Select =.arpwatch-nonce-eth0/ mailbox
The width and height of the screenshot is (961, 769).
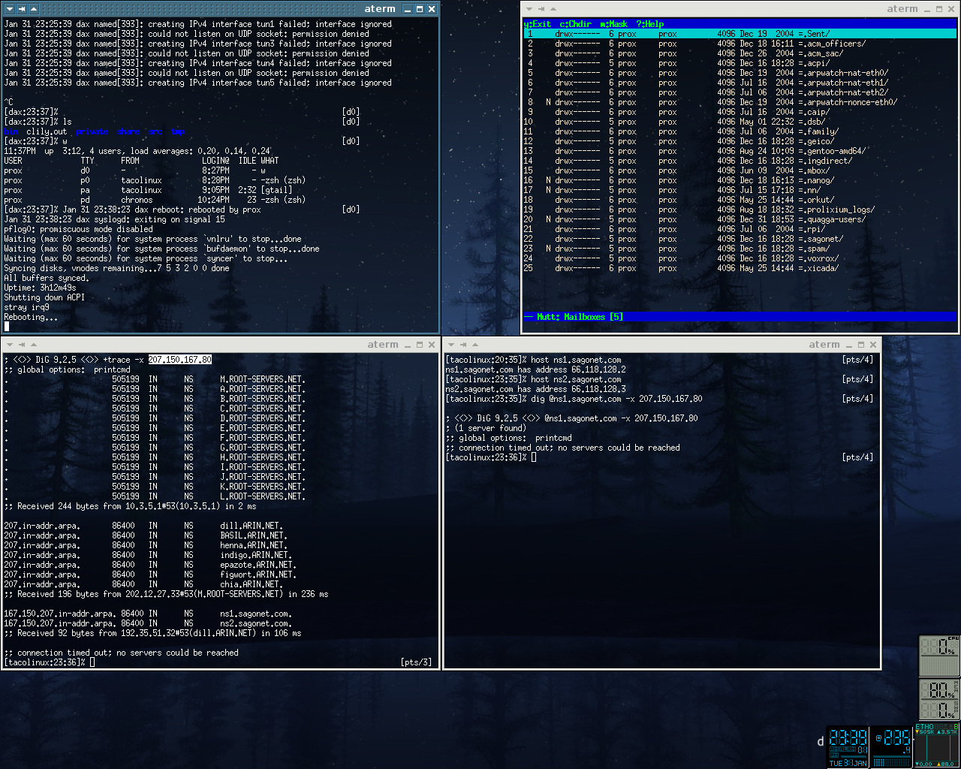[740, 102]
